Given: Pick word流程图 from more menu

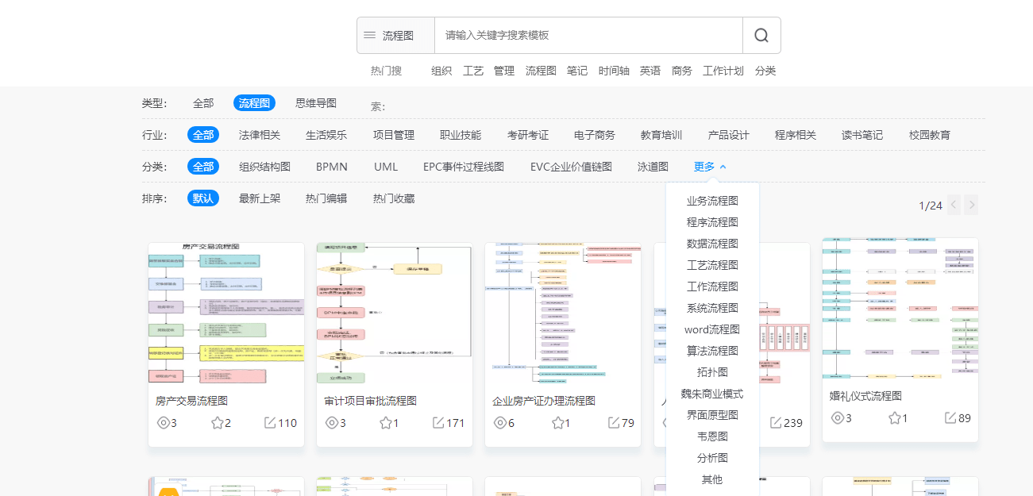Looking at the screenshot, I should (712, 329).
